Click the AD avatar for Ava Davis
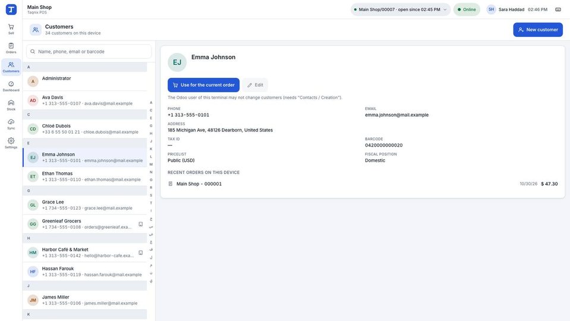 click(x=33, y=100)
